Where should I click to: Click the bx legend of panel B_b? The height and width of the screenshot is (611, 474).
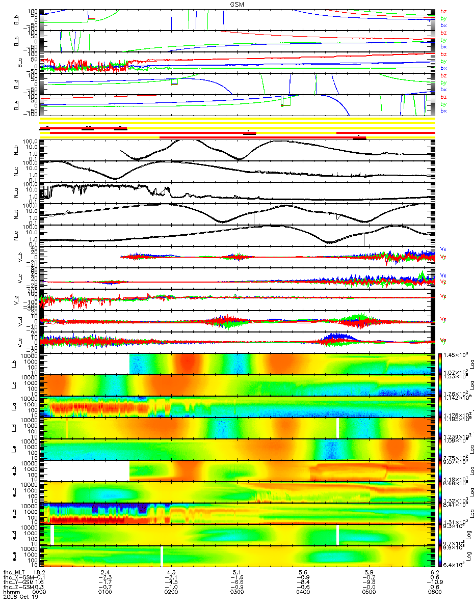coord(443,25)
